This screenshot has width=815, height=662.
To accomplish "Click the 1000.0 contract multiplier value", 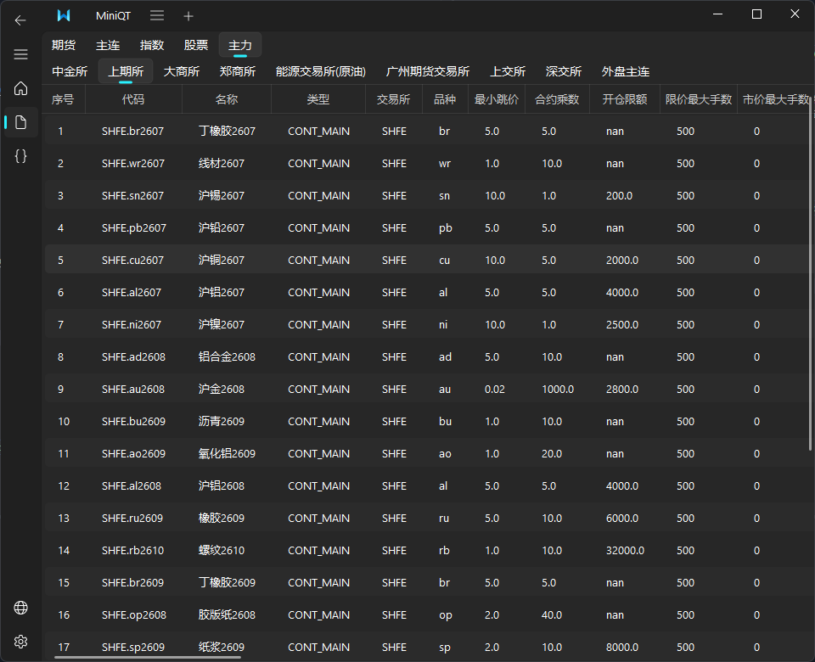I will click(558, 389).
